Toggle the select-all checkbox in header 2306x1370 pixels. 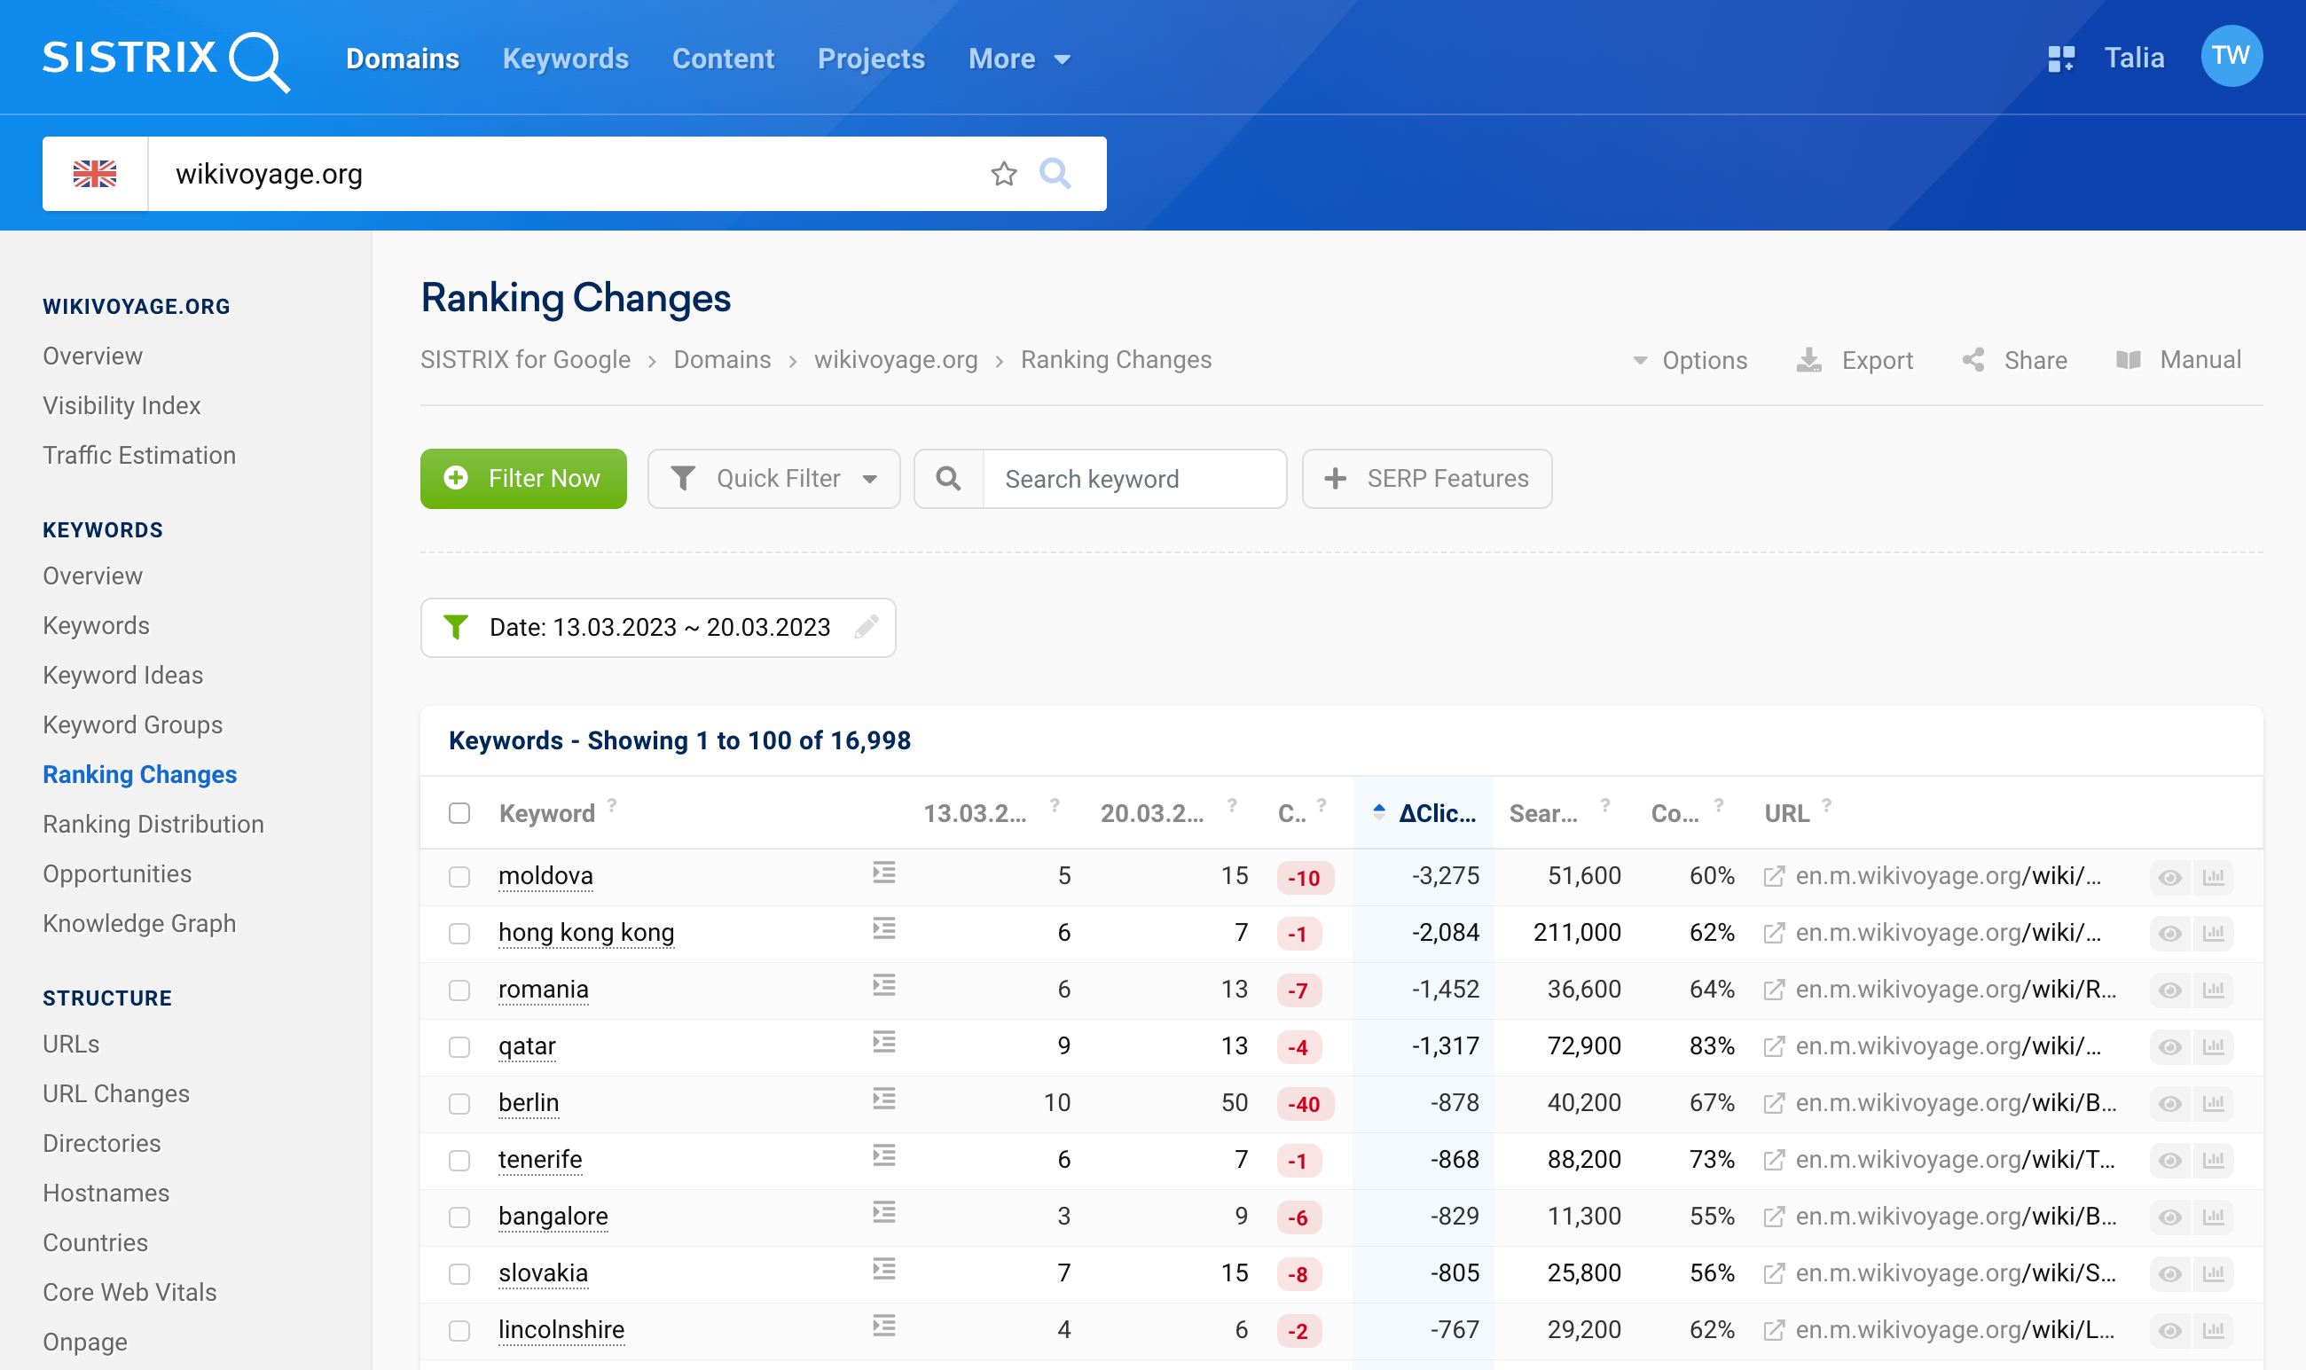[x=460, y=812]
